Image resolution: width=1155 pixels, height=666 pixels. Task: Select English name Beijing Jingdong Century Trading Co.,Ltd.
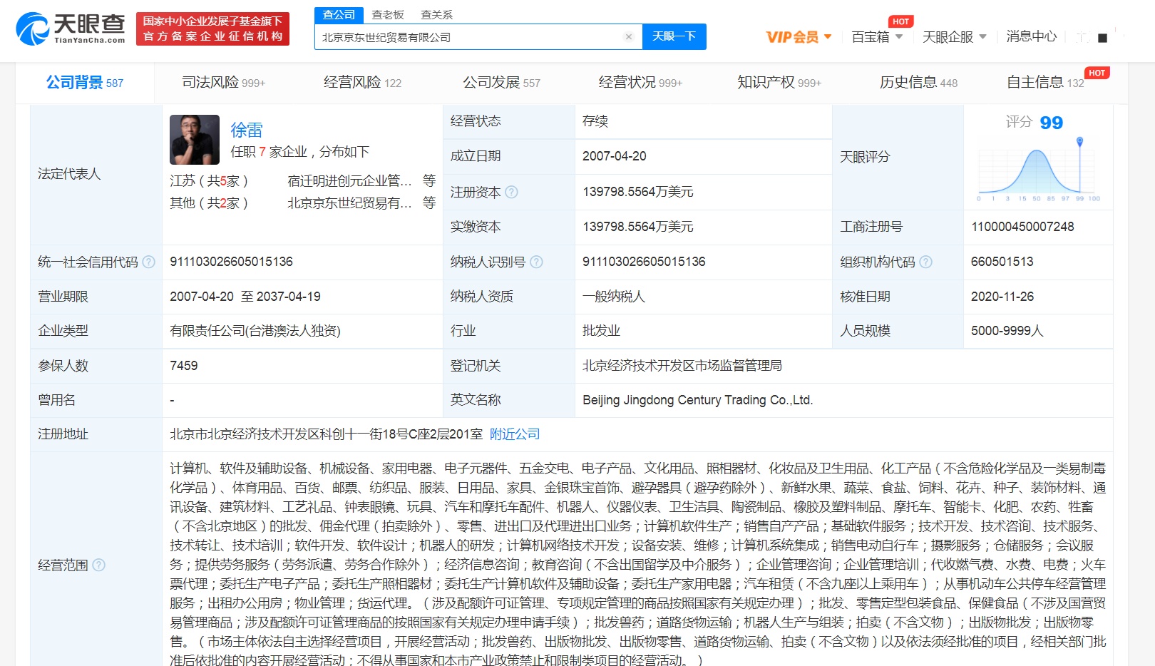tap(697, 400)
